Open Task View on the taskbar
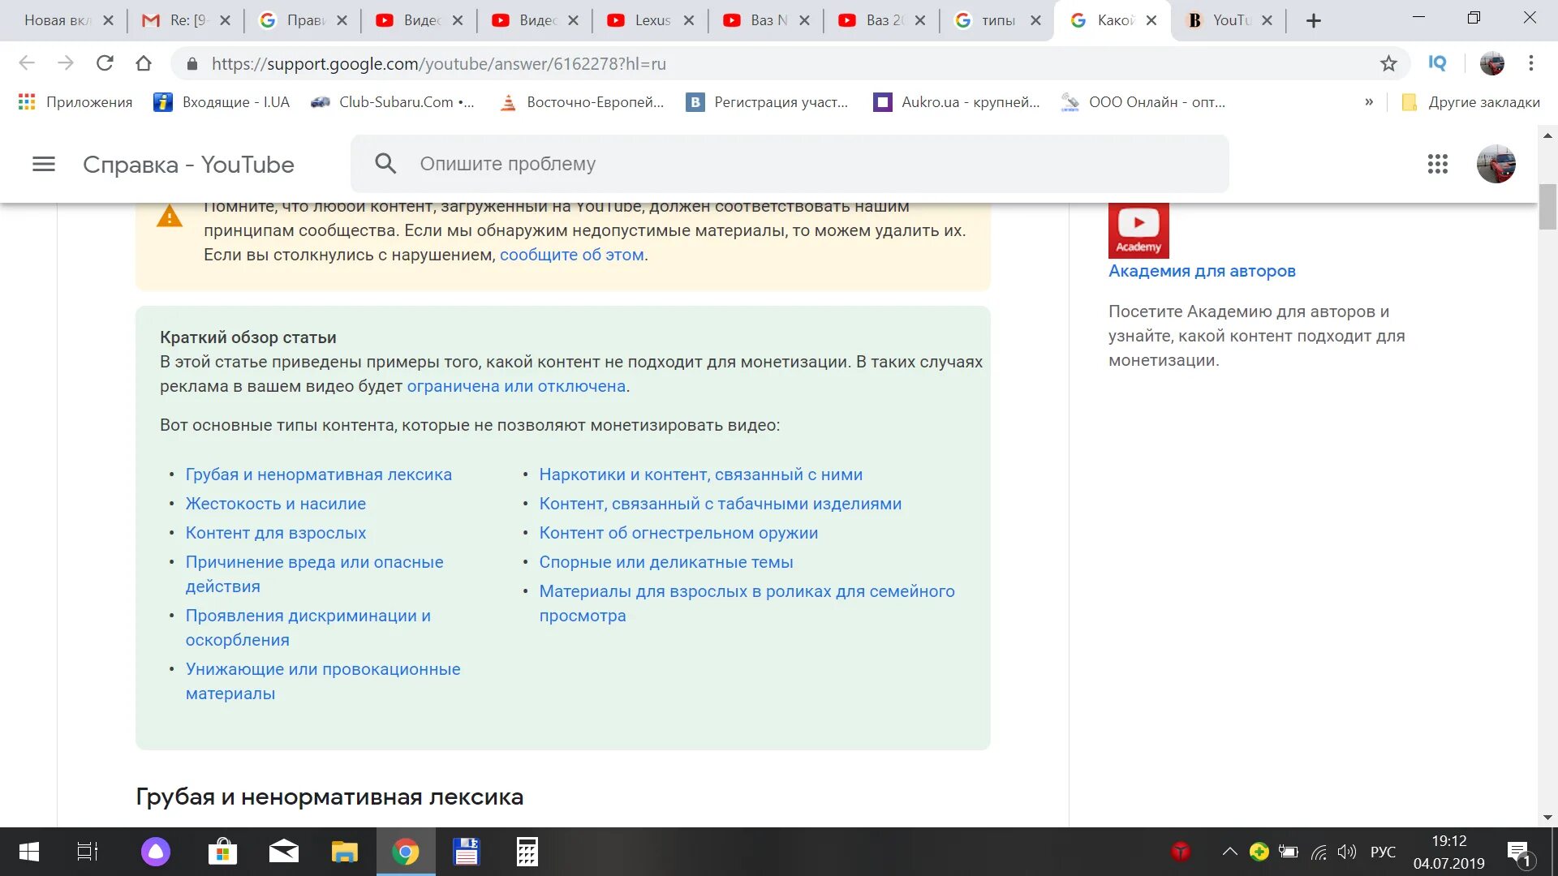Screen dimensions: 1558x876 [x=88, y=852]
